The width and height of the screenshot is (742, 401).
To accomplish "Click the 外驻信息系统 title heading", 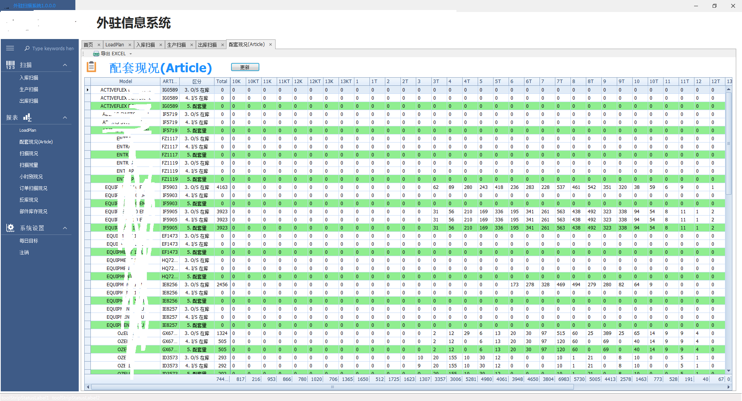I will (133, 23).
